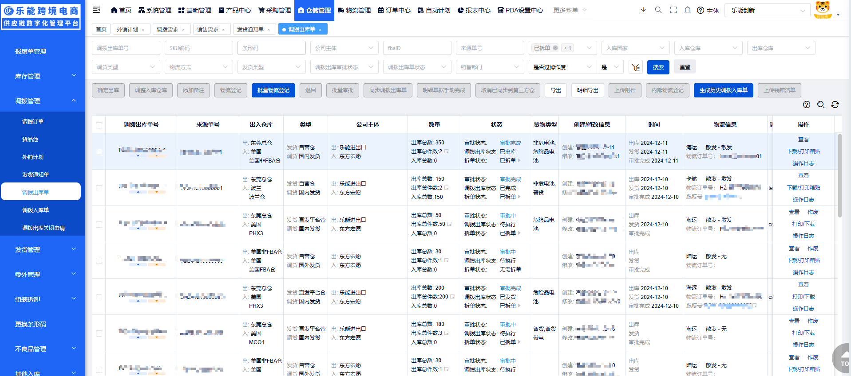The width and height of the screenshot is (851, 376).
Task: Expand the 已拆单 arrow in first row
Action: [519, 160]
